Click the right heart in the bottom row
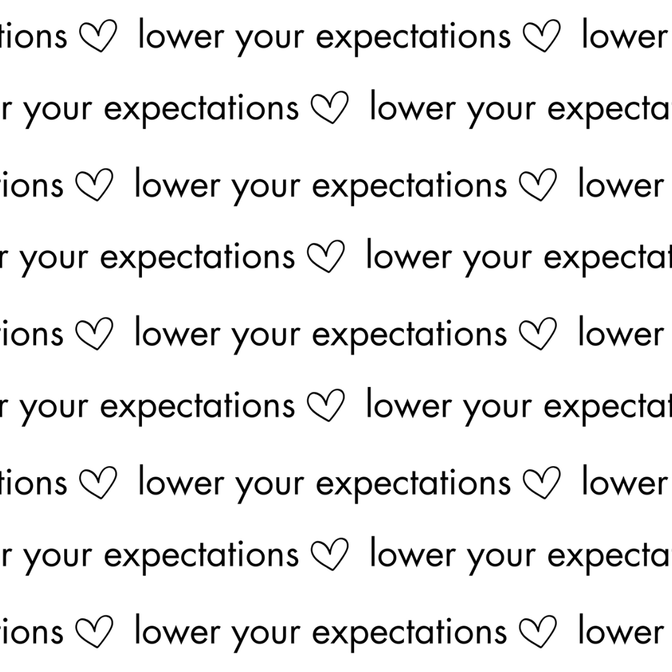Screen dimensions: 672x672 coord(538,632)
